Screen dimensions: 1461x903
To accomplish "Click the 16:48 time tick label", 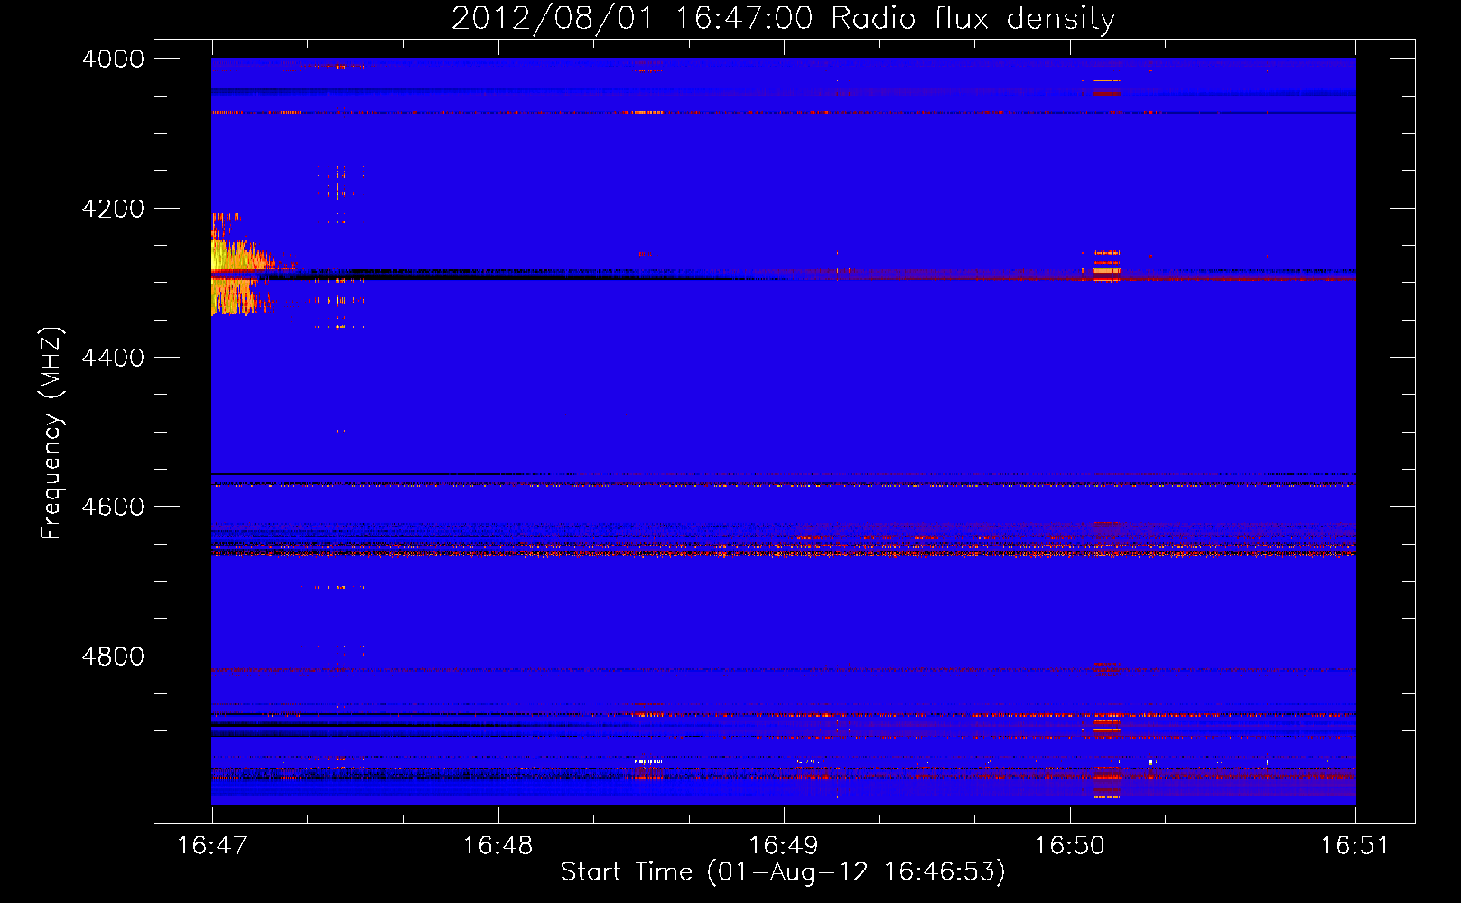I will pos(498,845).
